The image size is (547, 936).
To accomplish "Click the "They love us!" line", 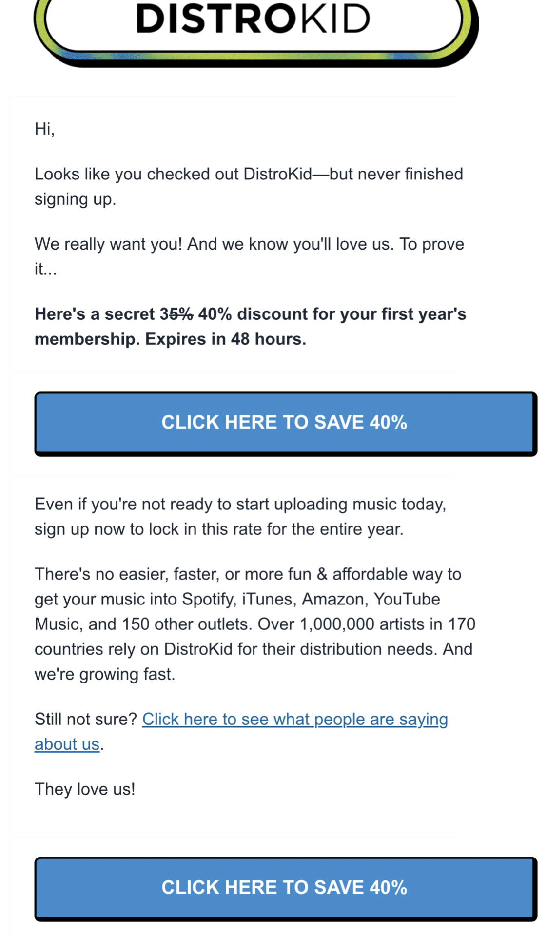I will (85, 789).
